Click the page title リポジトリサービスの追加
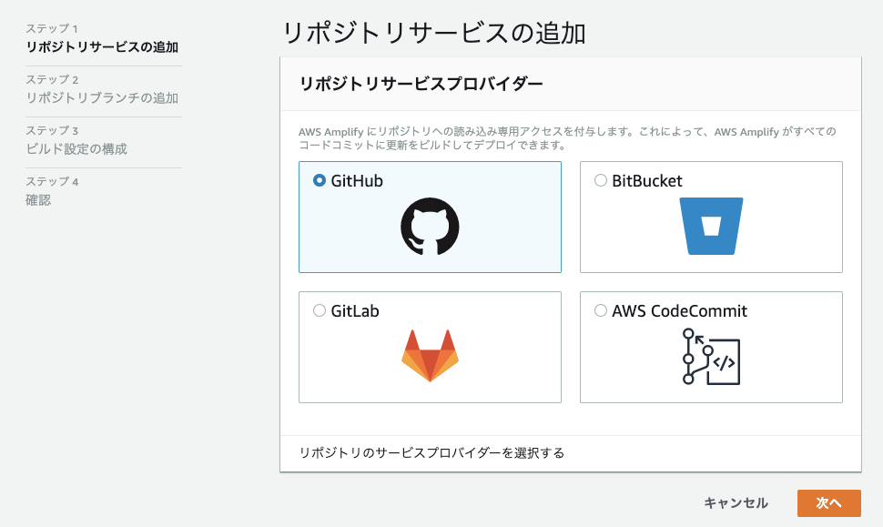The height and width of the screenshot is (527, 883). click(x=434, y=33)
